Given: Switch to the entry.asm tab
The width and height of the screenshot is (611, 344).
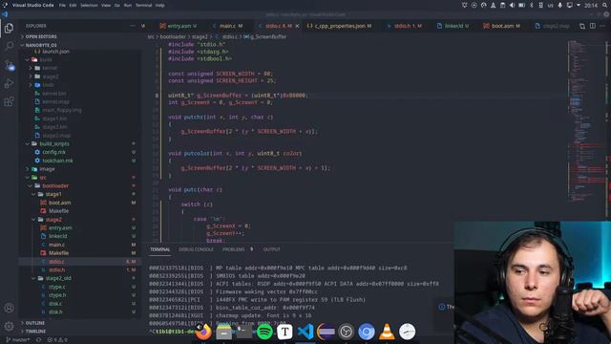Looking at the screenshot, I should point(179,26).
